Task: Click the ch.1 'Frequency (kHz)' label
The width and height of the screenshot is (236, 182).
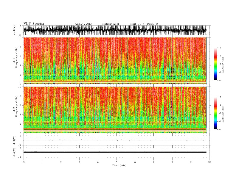Action: tap(17, 57)
